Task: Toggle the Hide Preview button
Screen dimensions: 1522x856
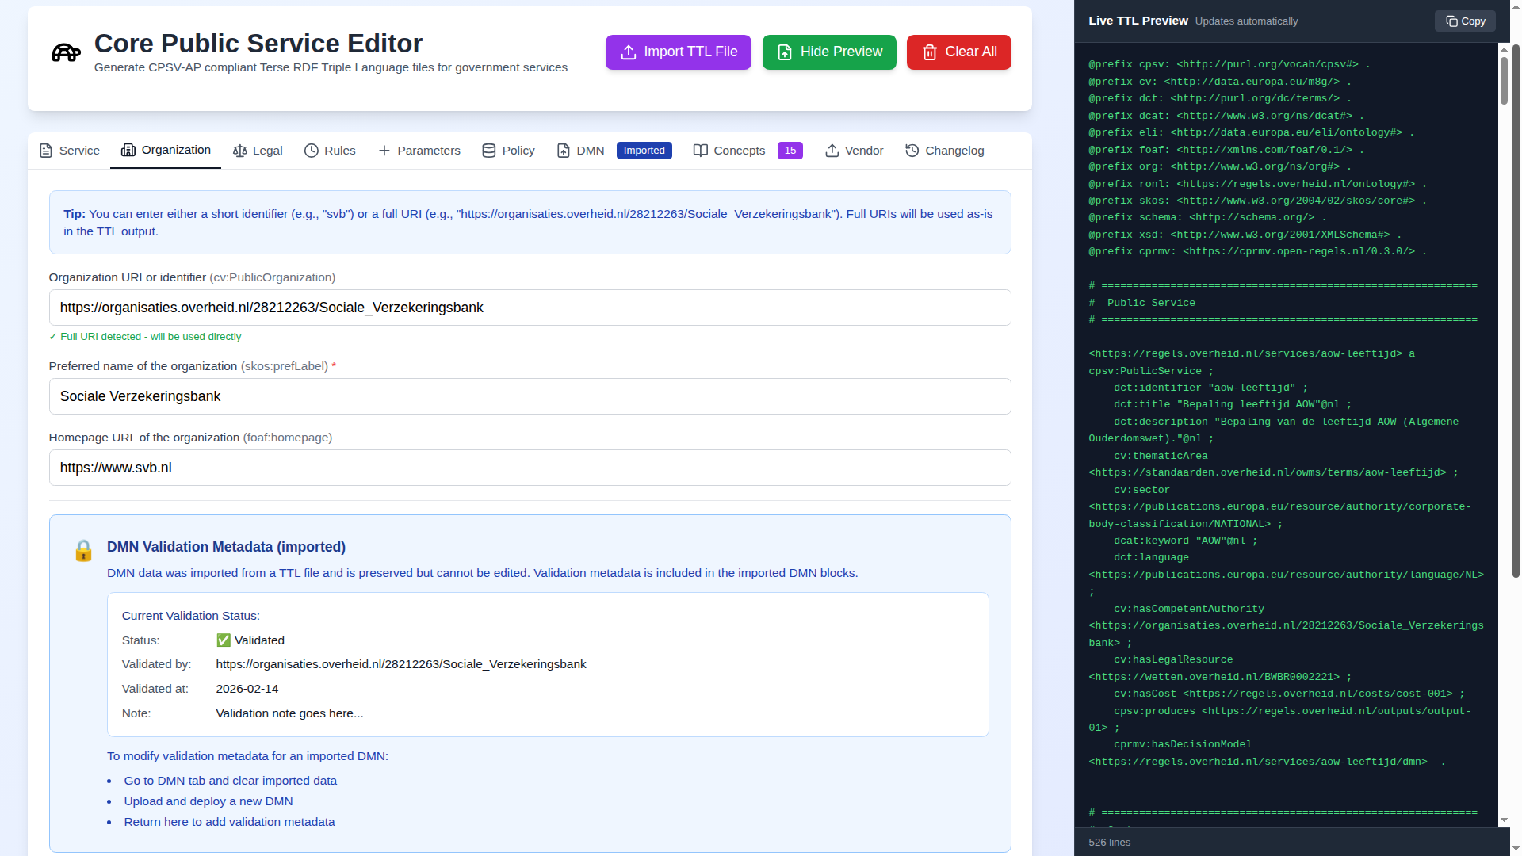Action: click(x=828, y=52)
